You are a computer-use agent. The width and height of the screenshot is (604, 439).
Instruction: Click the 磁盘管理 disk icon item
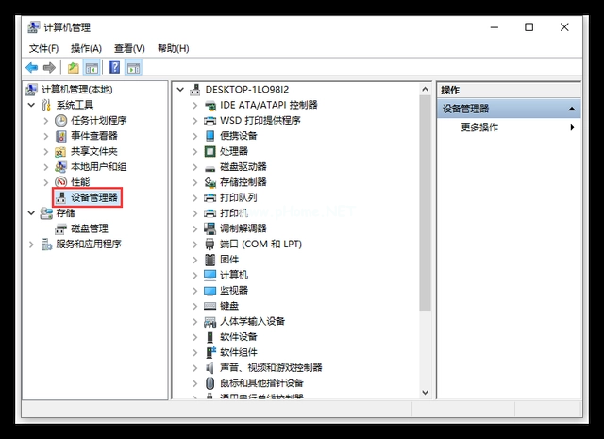tap(61, 228)
